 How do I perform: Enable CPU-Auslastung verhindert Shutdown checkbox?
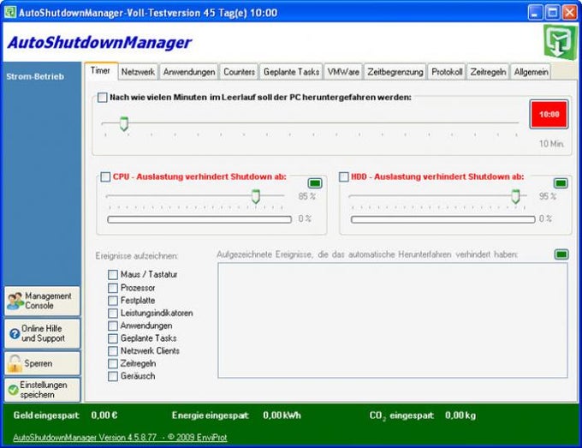(x=105, y=176)
